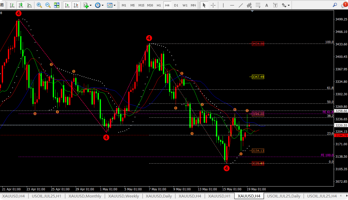Image resolution: width=348 pixels, height=200 pixels.
Task: Select the Crosshair tool
Action: coord(213,5)
